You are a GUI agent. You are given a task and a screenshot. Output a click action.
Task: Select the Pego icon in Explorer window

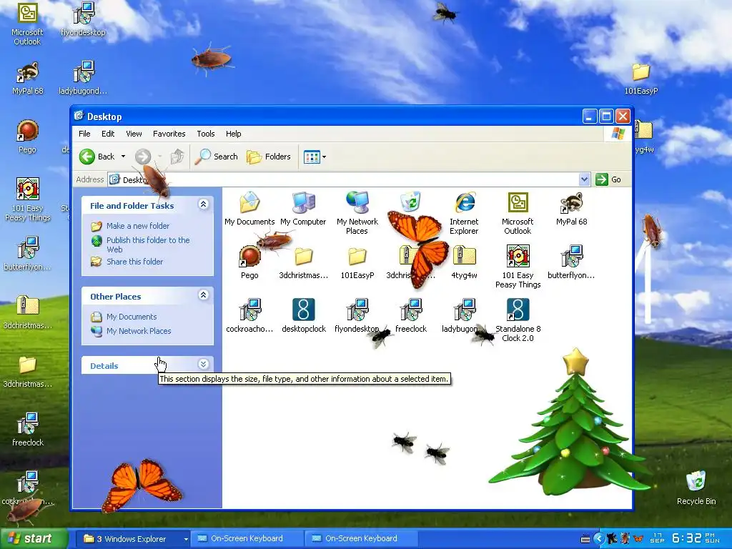click(249, 262)
